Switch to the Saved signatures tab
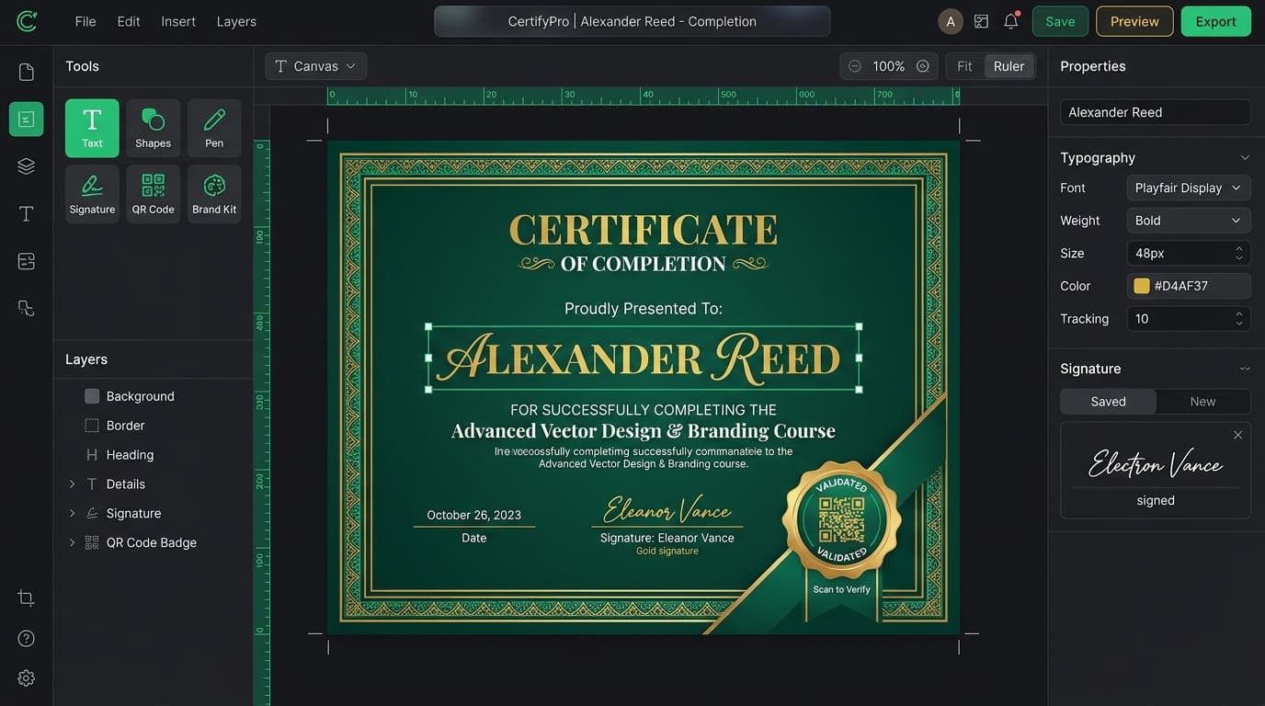The height and width of the screenshot is (706, 1265). pos(1108,402)
